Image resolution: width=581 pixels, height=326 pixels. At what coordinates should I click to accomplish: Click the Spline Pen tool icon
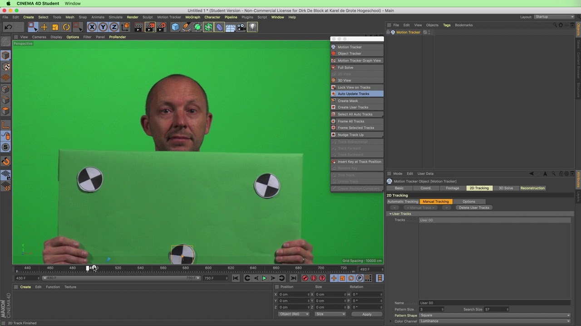coord(187,27)
